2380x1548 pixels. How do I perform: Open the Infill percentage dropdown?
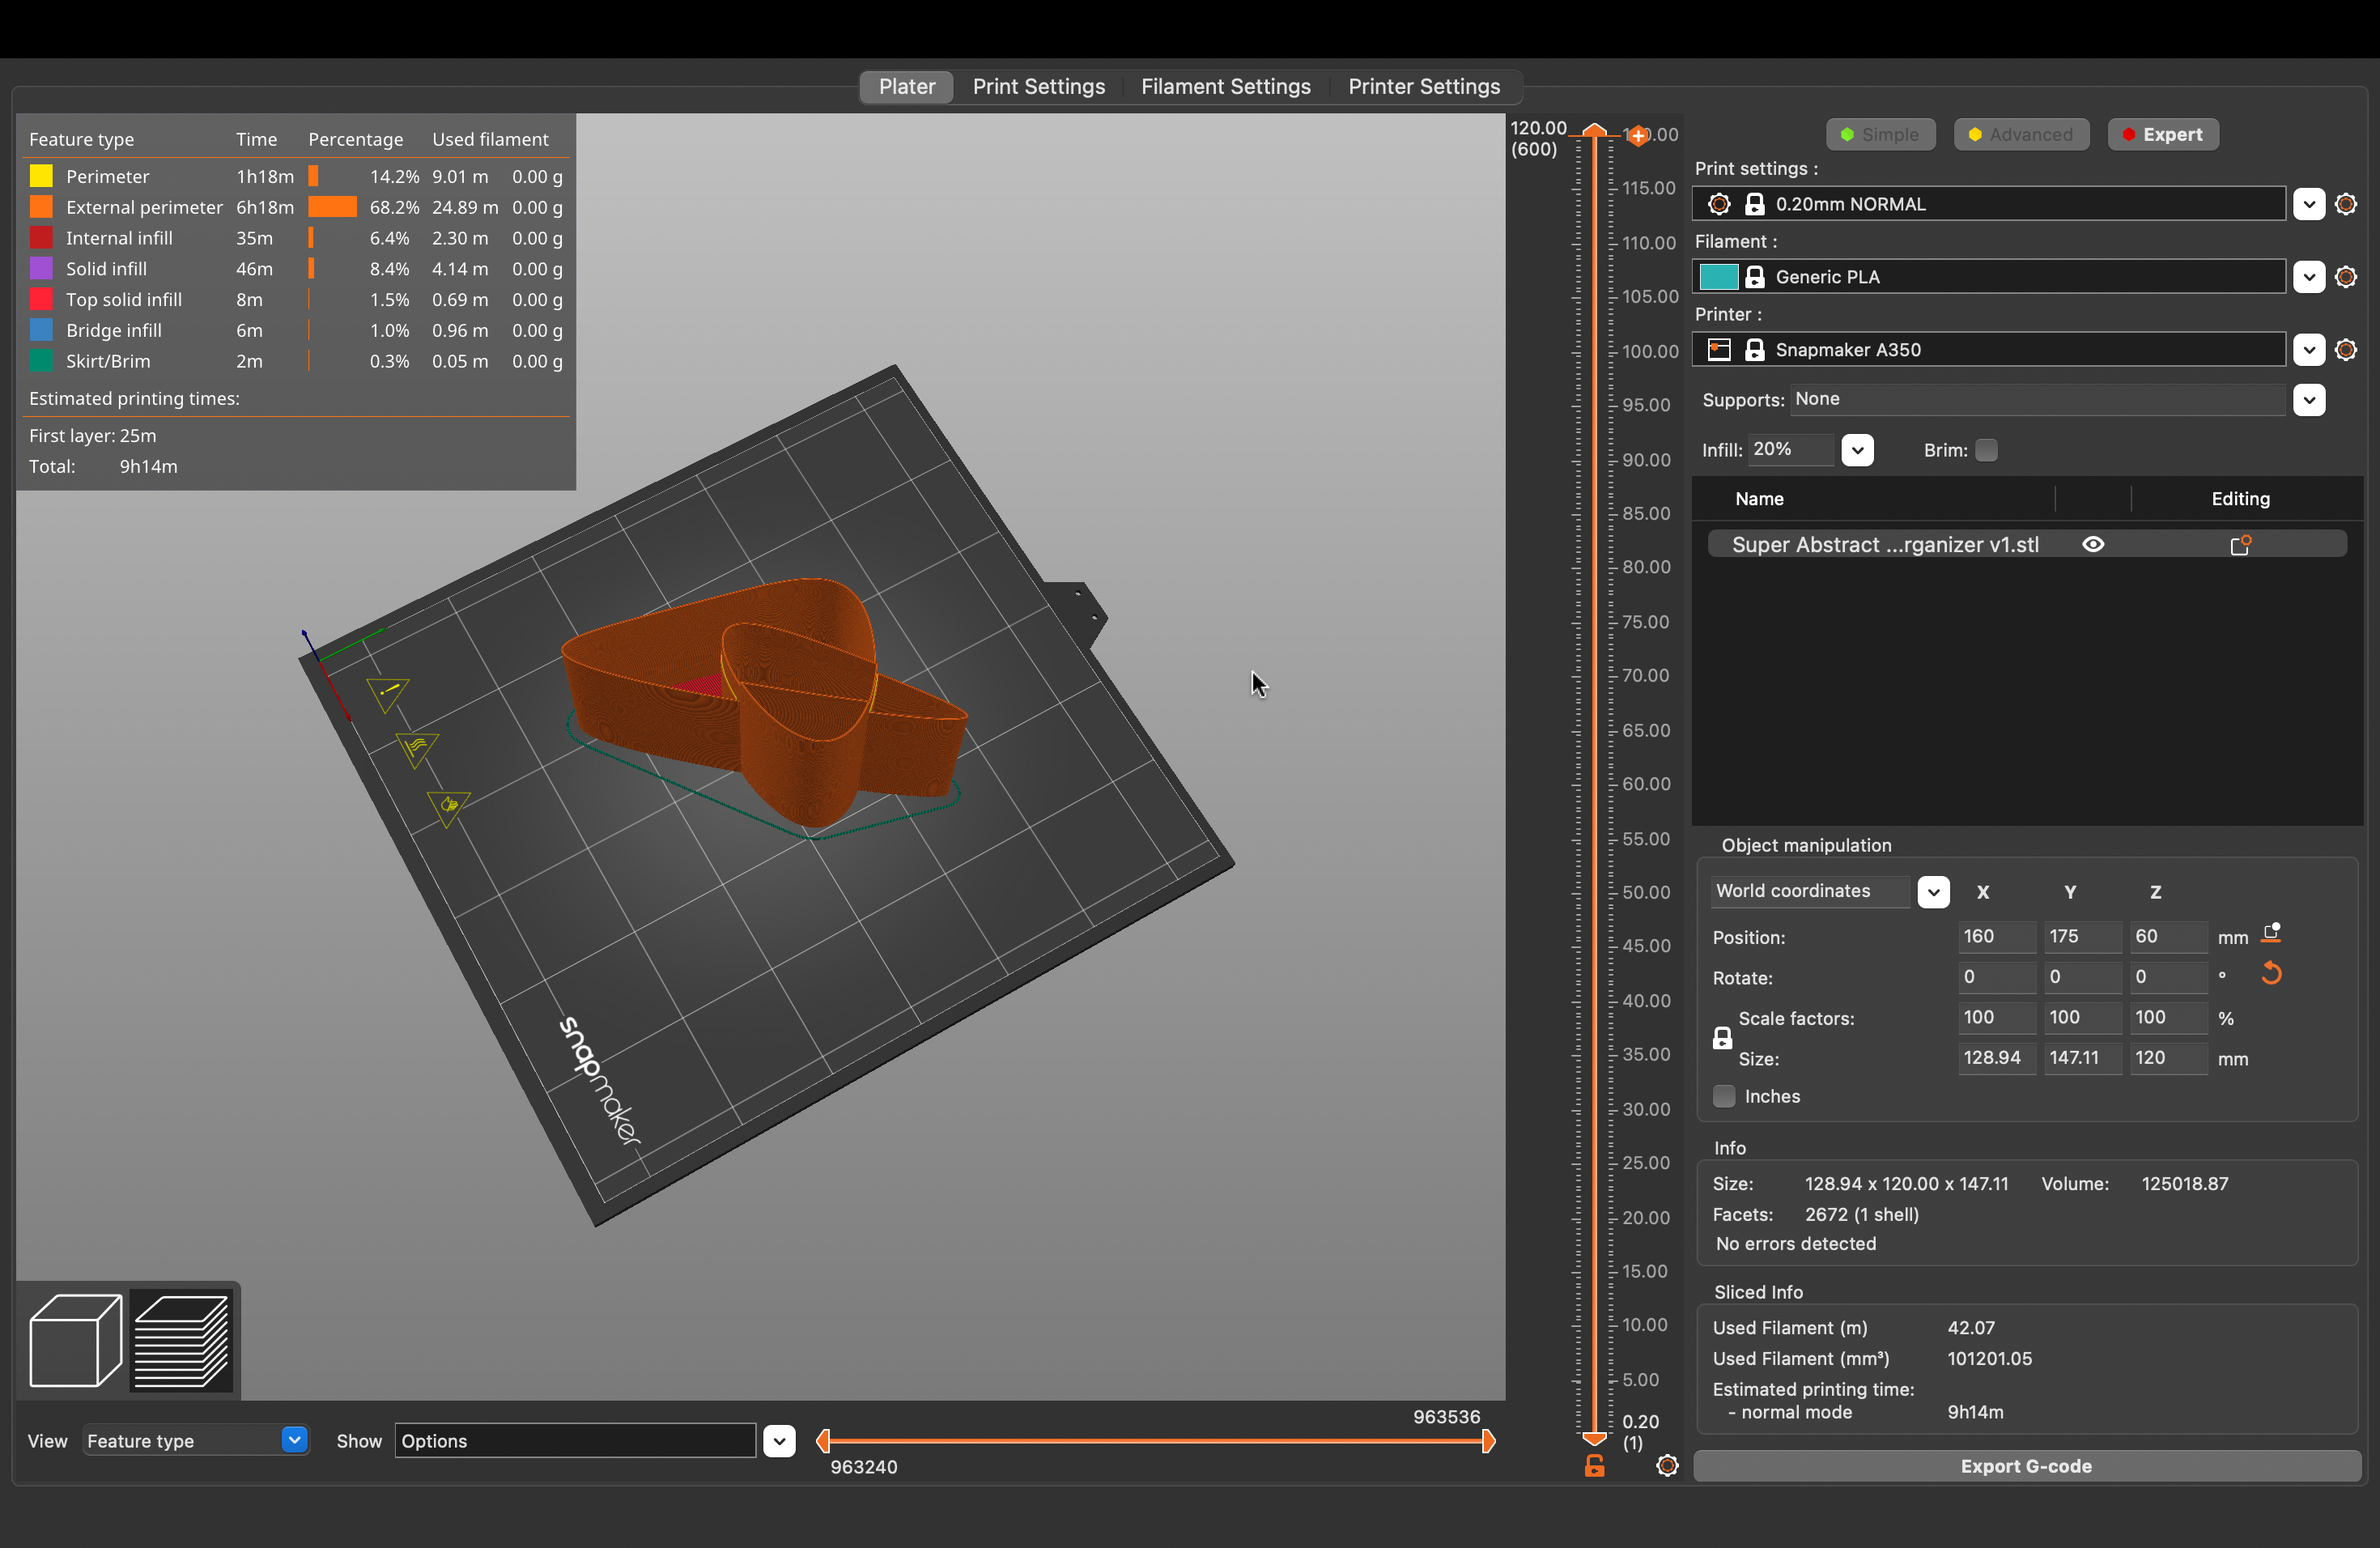1857,450
